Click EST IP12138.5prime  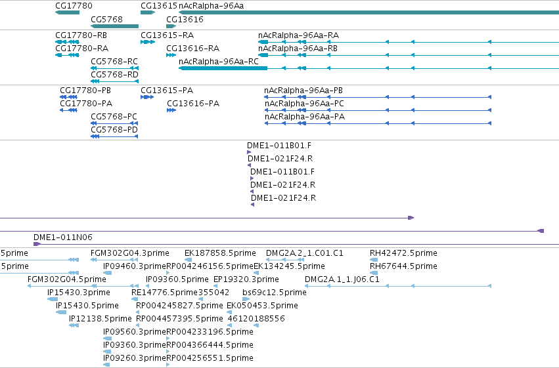tap(101, 319)
